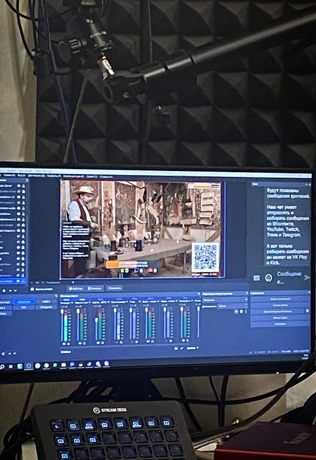Add a scene transition with plus icon
Image resolution: width=316 pixels, height=460 pixels.
pyautogui.click(x=237, y=312)
